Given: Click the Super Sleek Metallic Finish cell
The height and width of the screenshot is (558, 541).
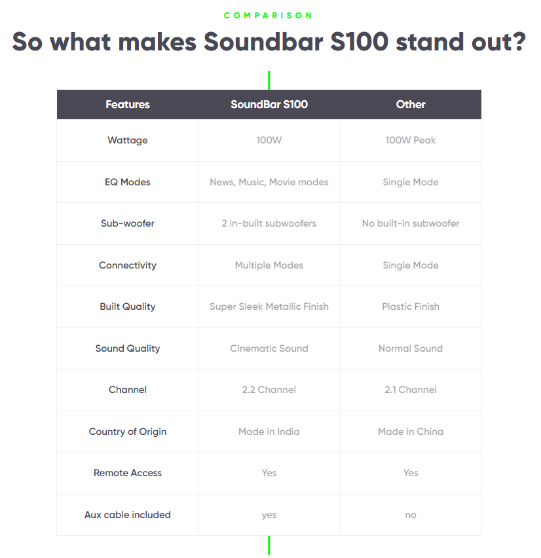Looking at the screenshot, I should tap(269, 307).
